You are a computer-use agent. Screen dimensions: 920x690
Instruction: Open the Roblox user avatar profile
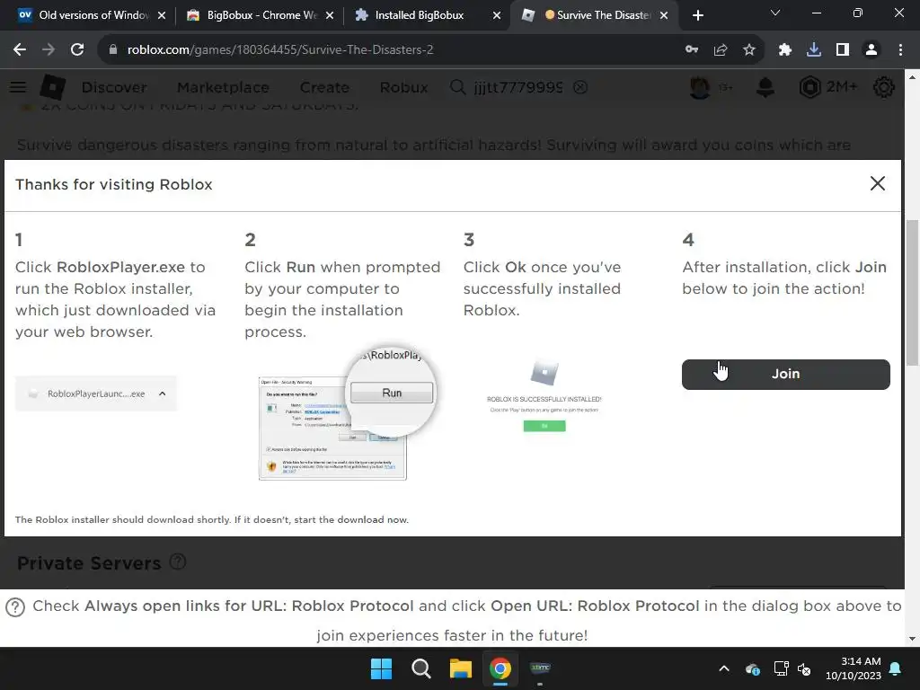[x=700, y=87]
